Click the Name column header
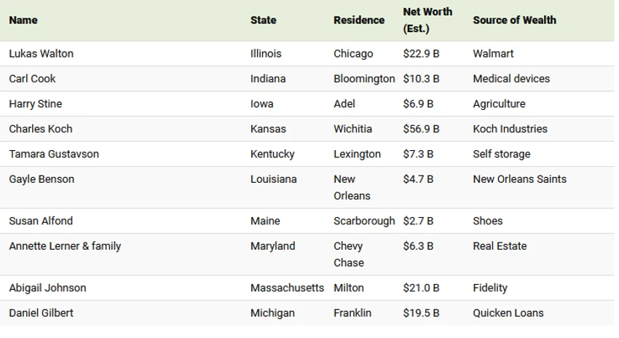The image size is (619, 338). point(23,20)
